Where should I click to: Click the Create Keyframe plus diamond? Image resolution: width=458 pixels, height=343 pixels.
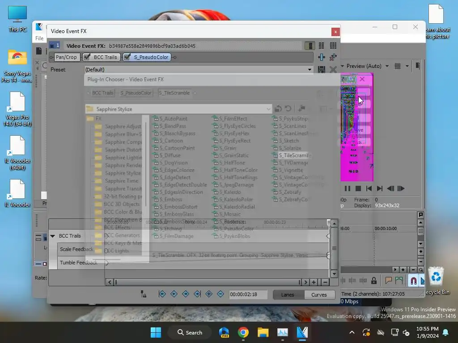point(209,294)
